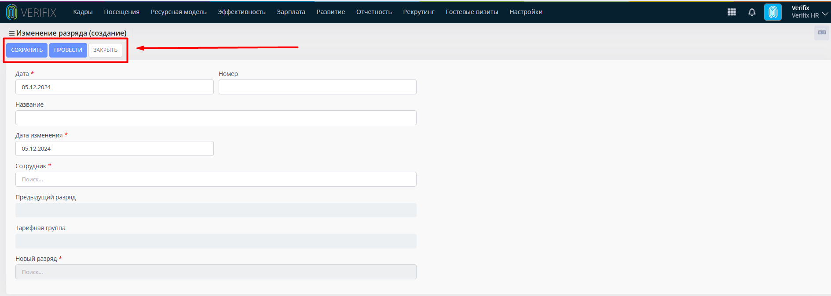
Task: Click the Verifix username text
Action: click(x=800, y=8)
